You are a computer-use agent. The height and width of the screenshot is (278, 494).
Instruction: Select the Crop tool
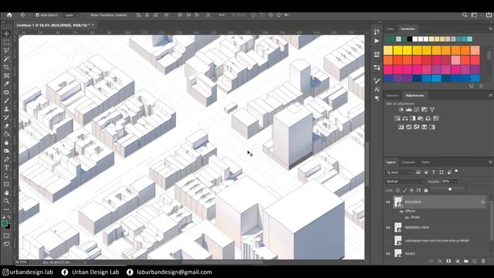click(6, 67)
